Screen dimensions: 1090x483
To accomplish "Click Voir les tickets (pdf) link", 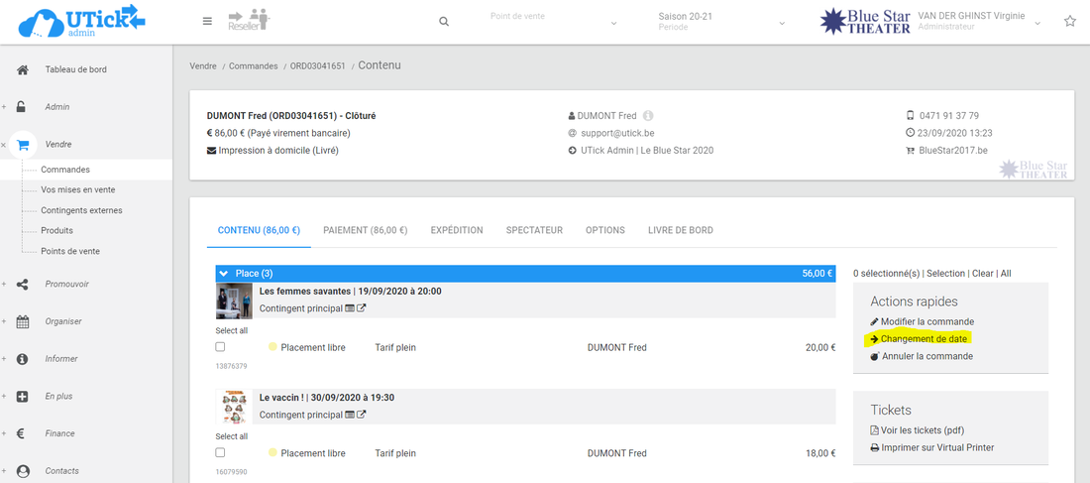I will [922, 430].
